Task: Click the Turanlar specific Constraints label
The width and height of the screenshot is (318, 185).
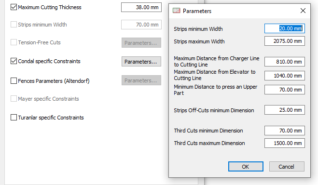Action: click(x=51, y=118)
